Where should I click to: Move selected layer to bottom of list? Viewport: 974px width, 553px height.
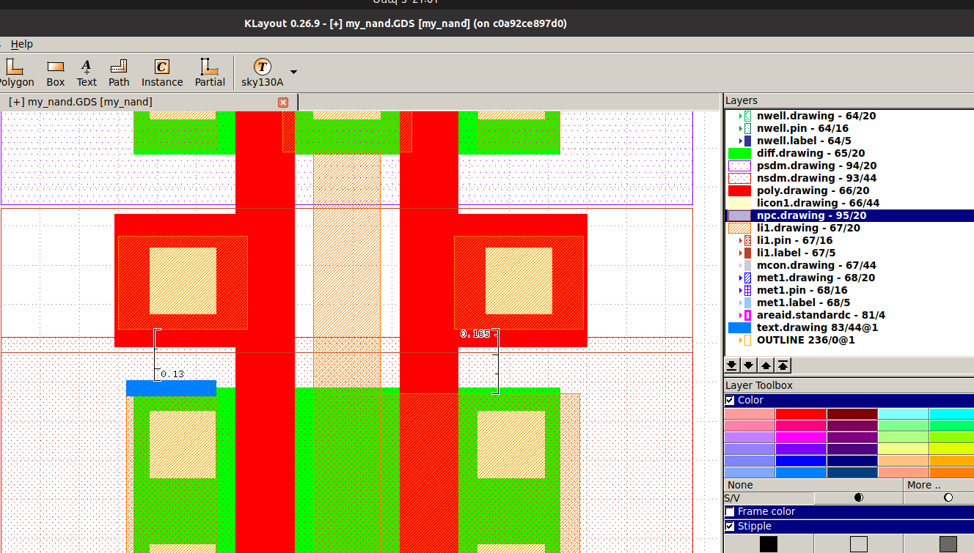[731, 365]
